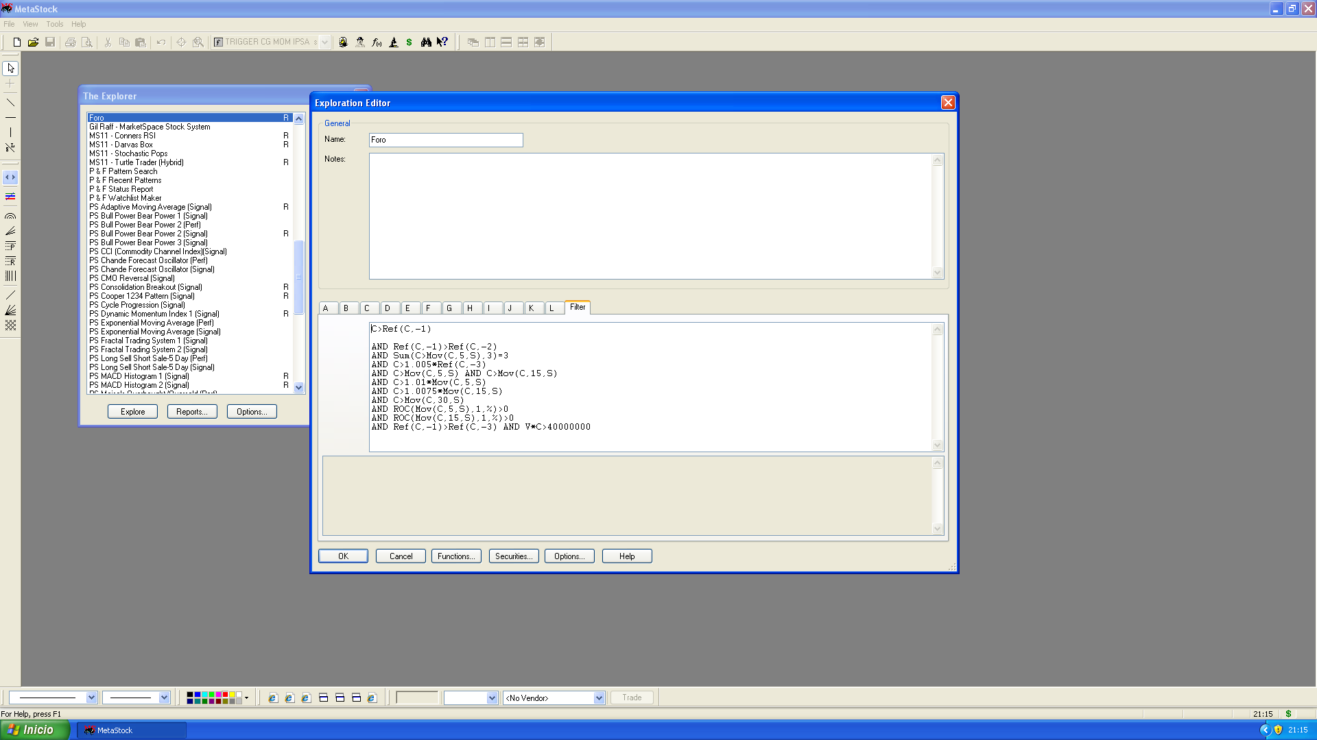
Task: Click the Save diskette toolbar icon
Action: pyautogui.click(x=50, y=42)
